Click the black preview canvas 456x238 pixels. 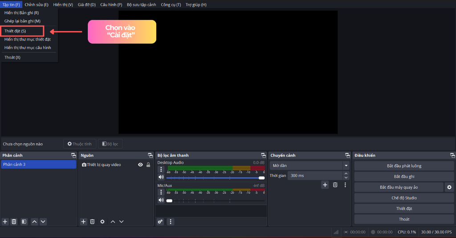[x=228, y=73]
